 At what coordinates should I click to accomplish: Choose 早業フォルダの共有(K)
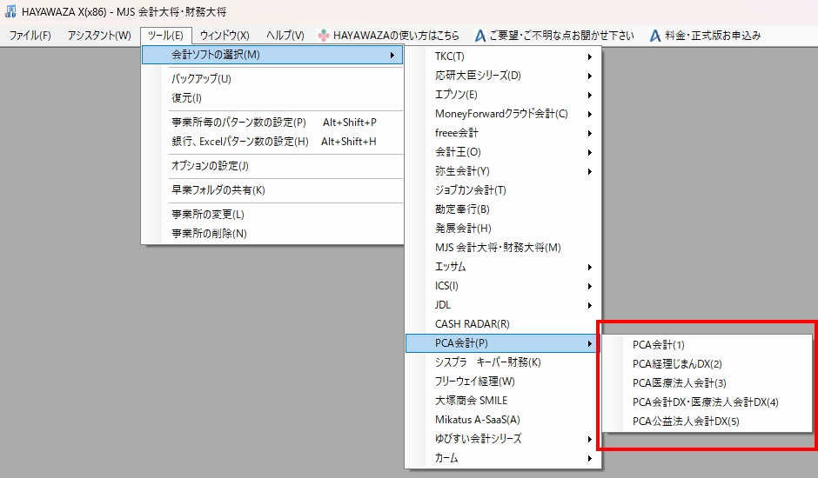(272, 190)
